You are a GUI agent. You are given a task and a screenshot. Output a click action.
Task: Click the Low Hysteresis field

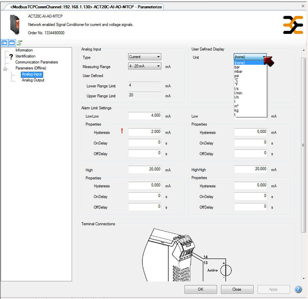(251, 132)
